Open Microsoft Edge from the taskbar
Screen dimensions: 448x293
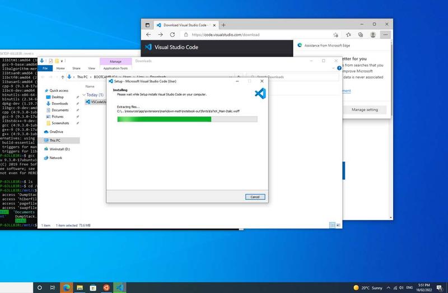(66, 287)
